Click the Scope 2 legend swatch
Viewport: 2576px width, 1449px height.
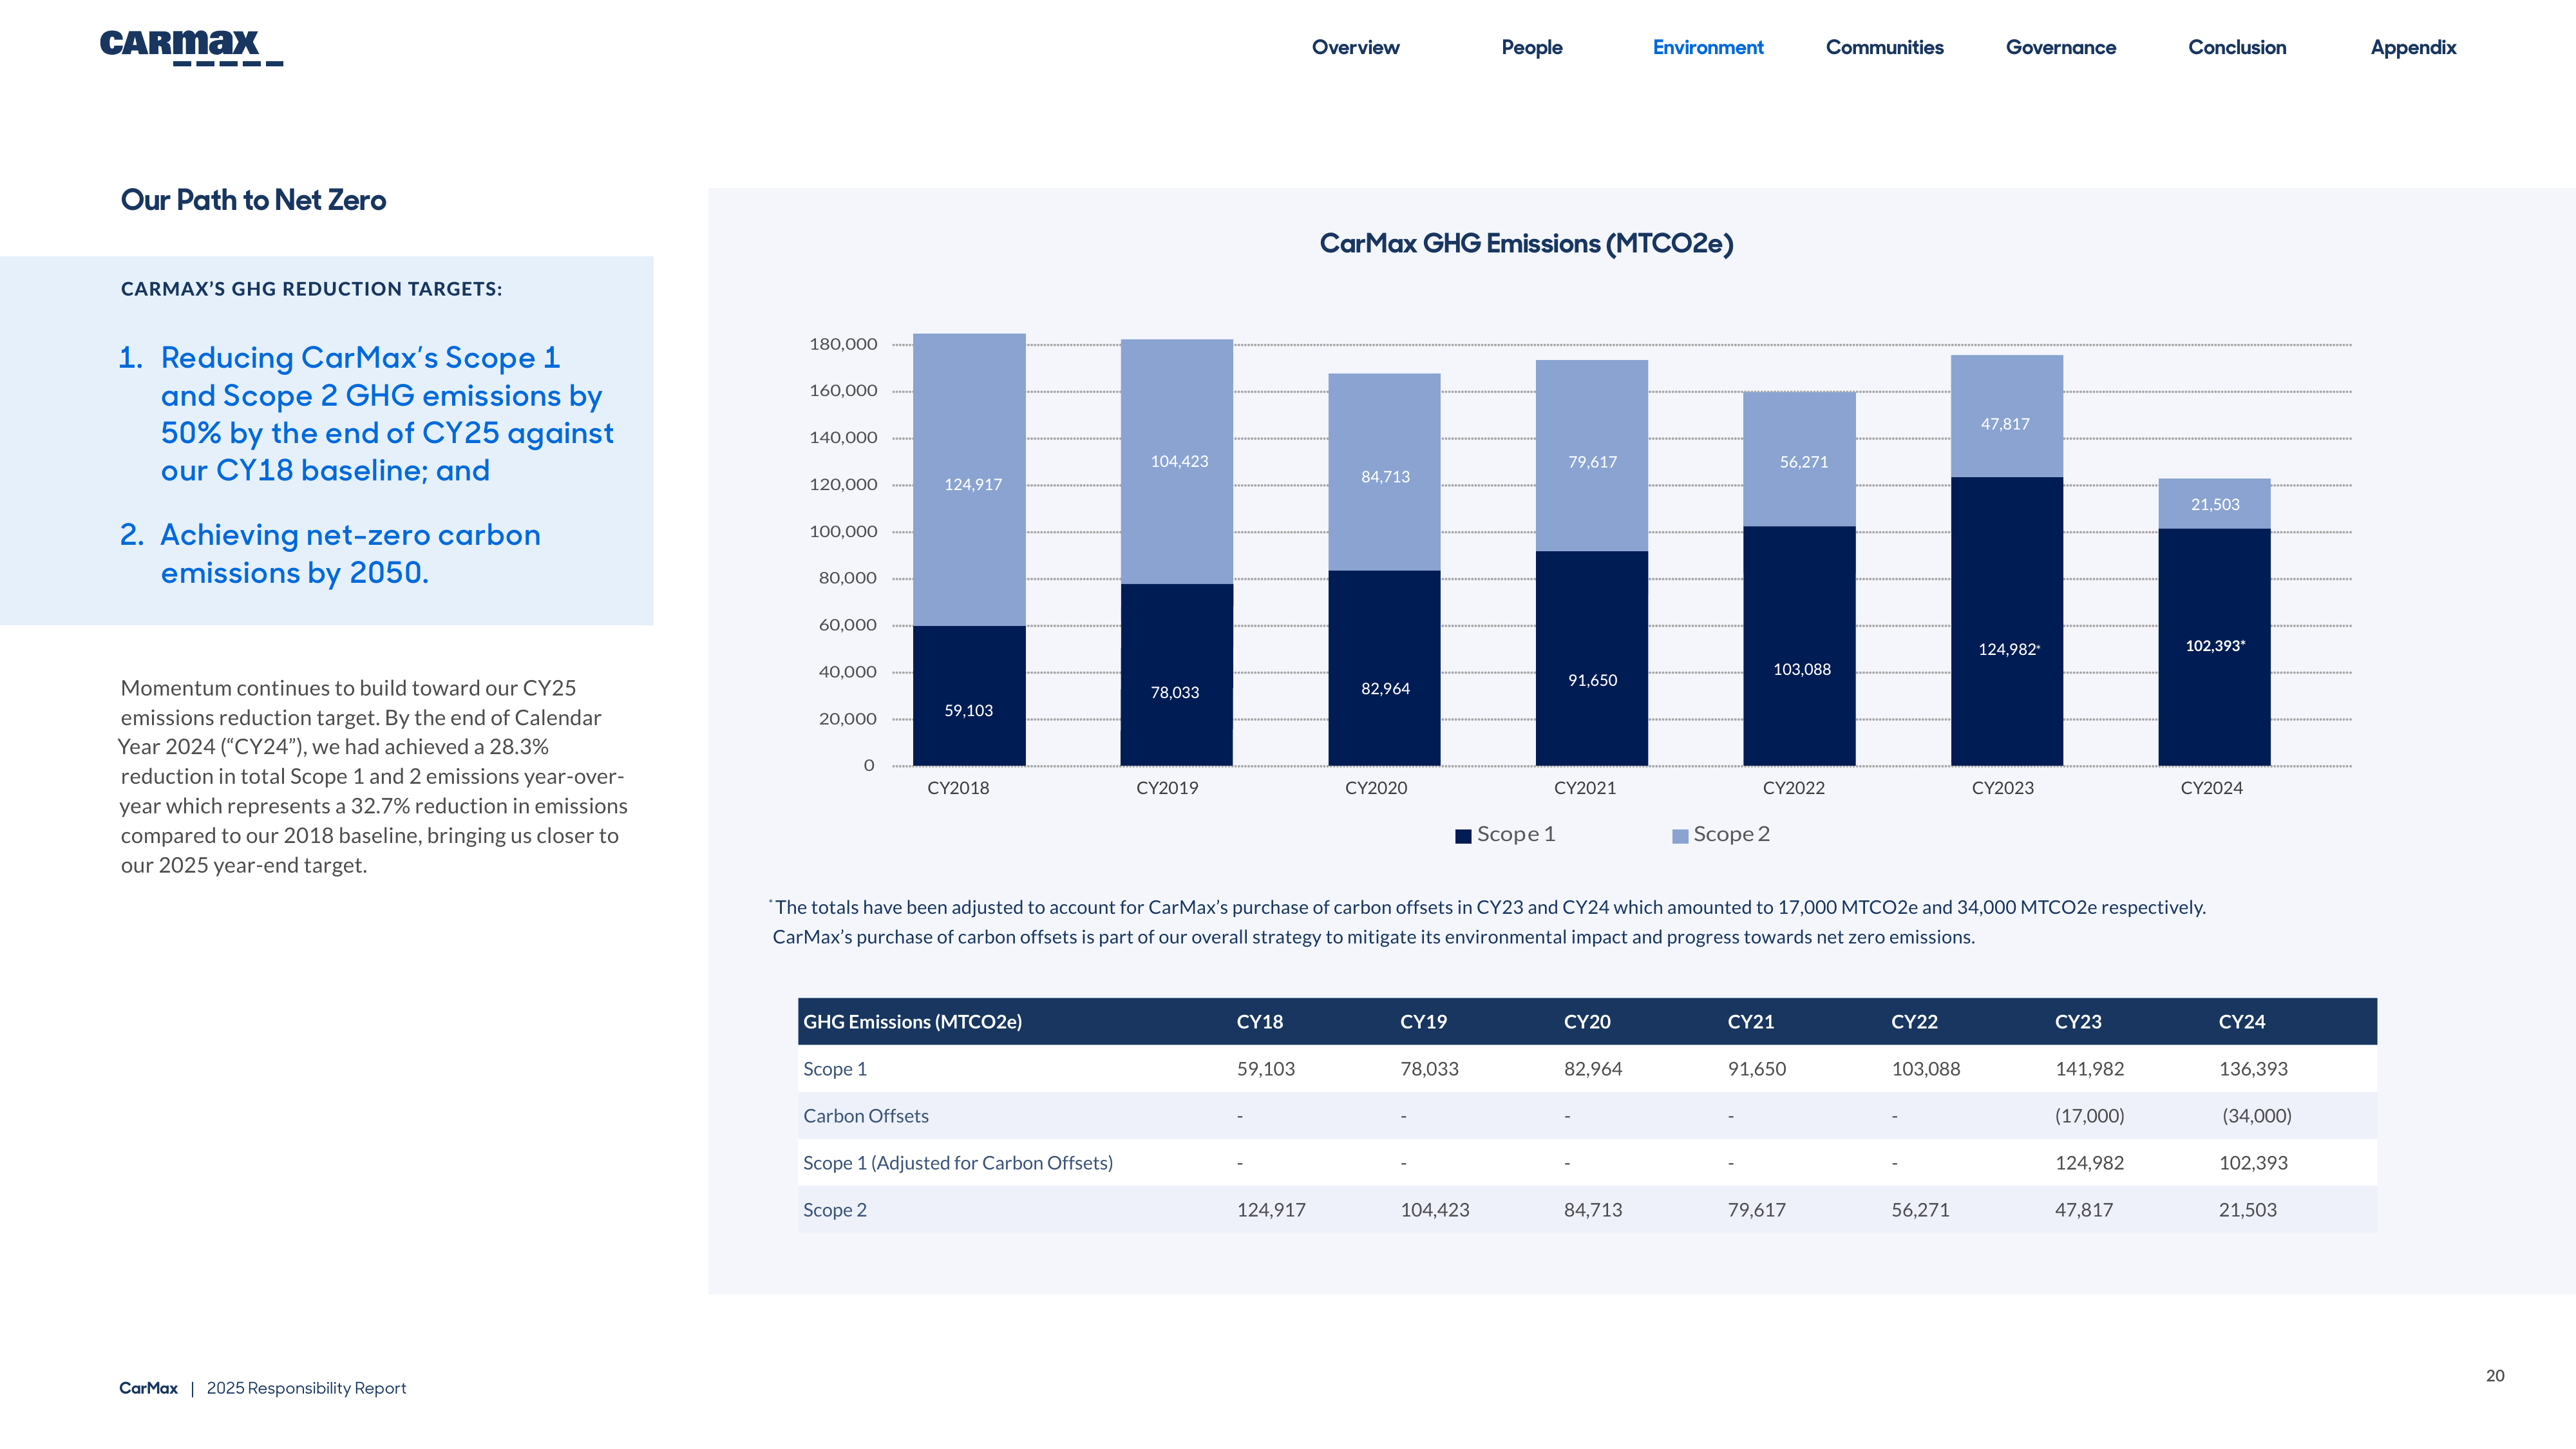(x=1680, y=836)
